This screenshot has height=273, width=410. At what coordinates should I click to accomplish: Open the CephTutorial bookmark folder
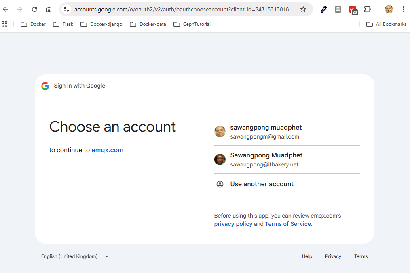192,24
